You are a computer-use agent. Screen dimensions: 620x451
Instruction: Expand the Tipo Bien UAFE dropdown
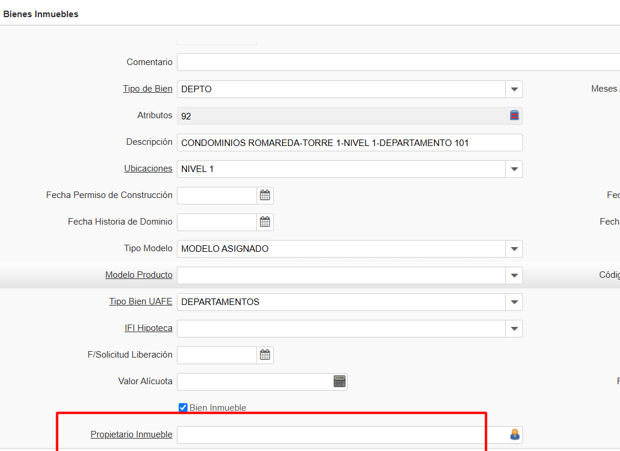point(514,302)
